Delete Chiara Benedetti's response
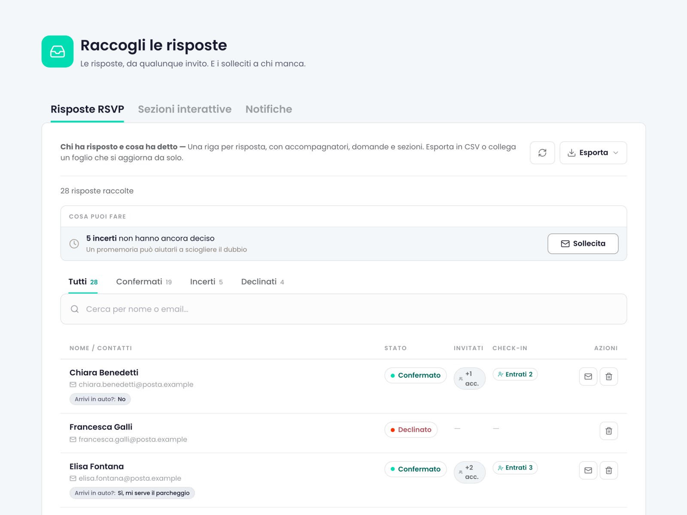This screenshot has width=687, height=515. [x=608, y=376]
